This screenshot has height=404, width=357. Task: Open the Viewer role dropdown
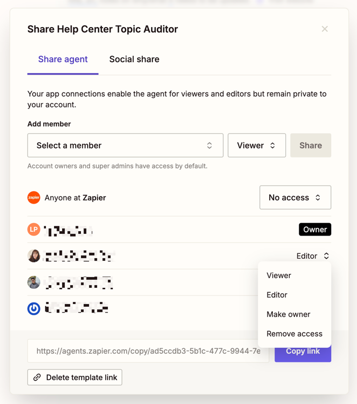pos(257,146)
